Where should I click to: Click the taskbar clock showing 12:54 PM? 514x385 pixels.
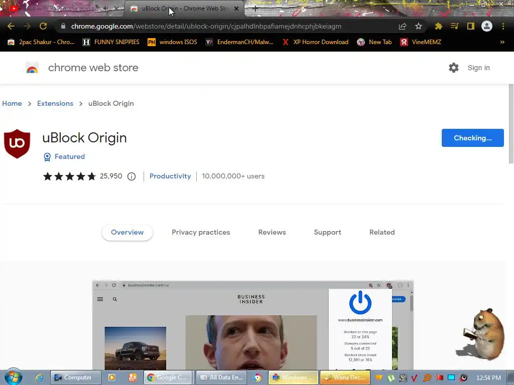point(488,378)
